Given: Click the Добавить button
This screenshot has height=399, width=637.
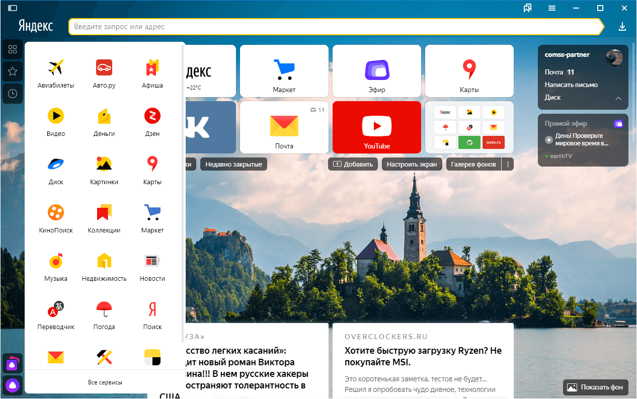Looking at the screenshot, I should (x=353, y=164).
